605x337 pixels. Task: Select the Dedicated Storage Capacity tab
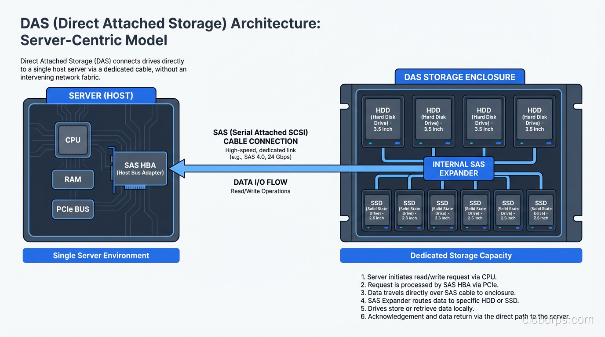[461, 255]
